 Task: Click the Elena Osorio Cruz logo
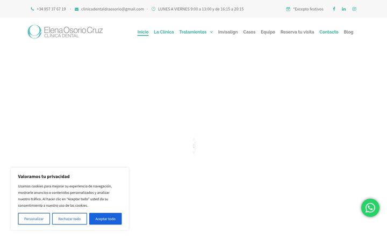(65, 32)
